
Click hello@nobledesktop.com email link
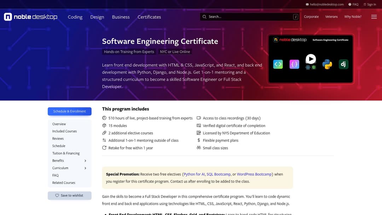coord(327,4)
